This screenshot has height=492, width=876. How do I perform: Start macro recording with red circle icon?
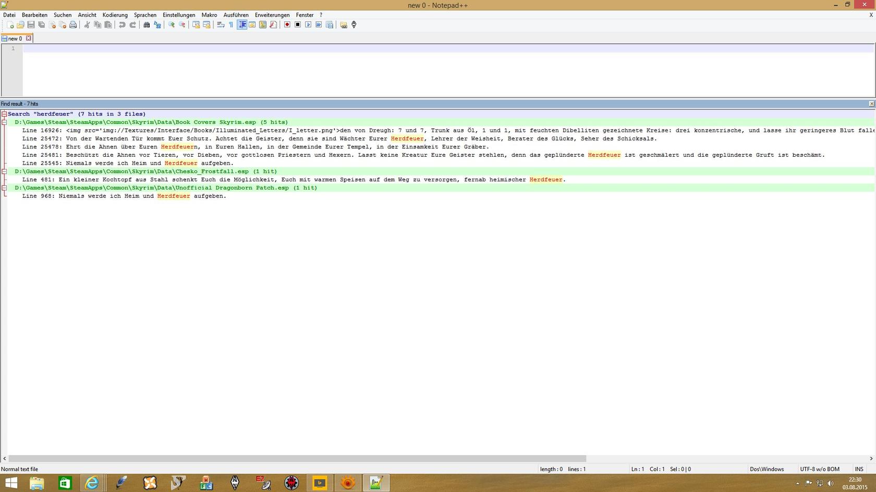pyautogui.click(x=287, y=25)
